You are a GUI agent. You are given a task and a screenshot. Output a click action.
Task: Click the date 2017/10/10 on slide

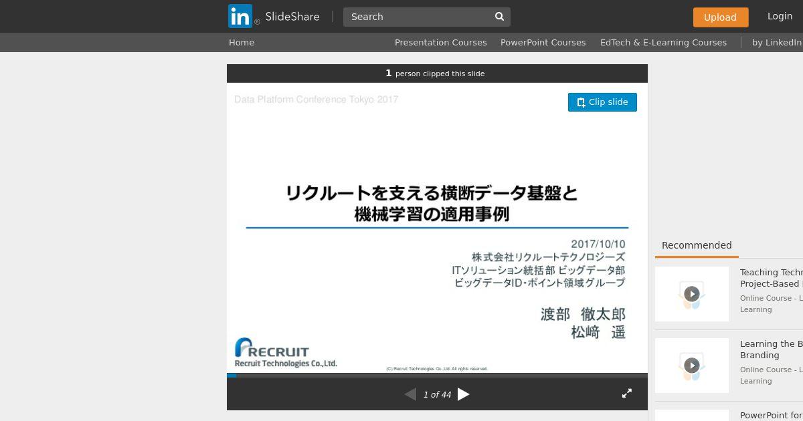598,245
